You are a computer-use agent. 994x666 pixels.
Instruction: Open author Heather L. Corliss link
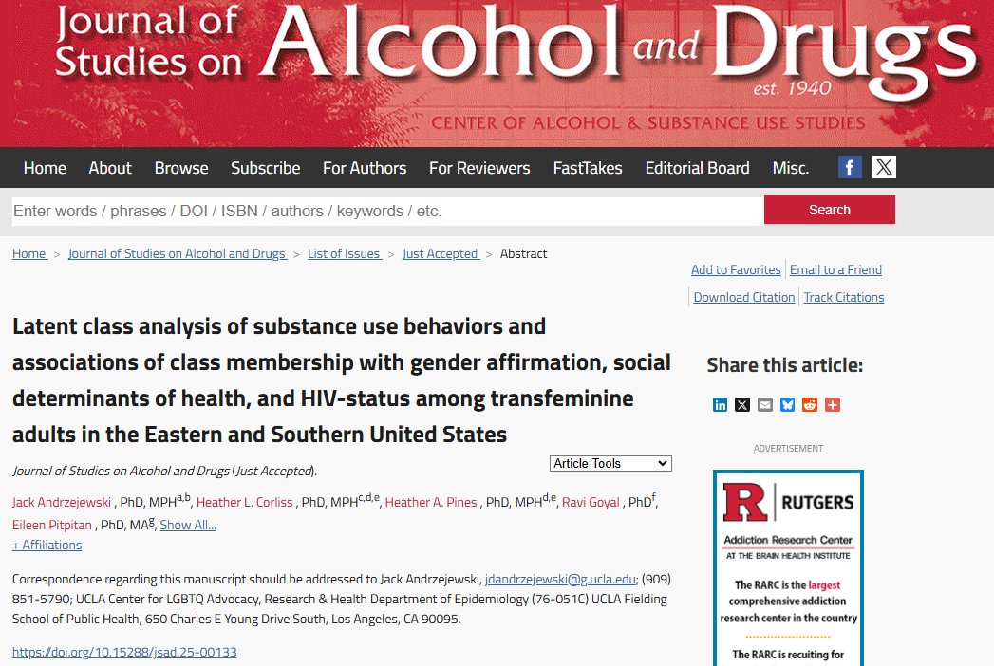(x=245, y=503)
